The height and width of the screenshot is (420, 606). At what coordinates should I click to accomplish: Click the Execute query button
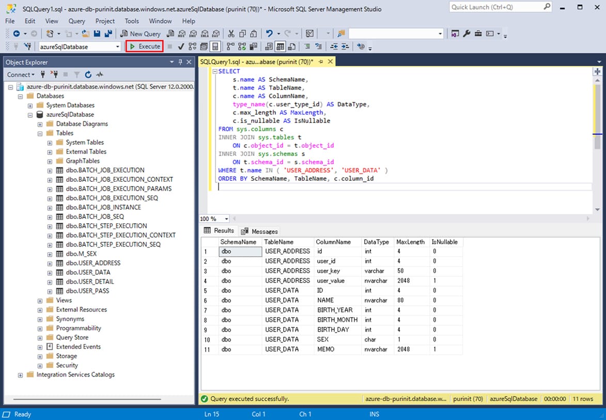[x=145, y=46]
